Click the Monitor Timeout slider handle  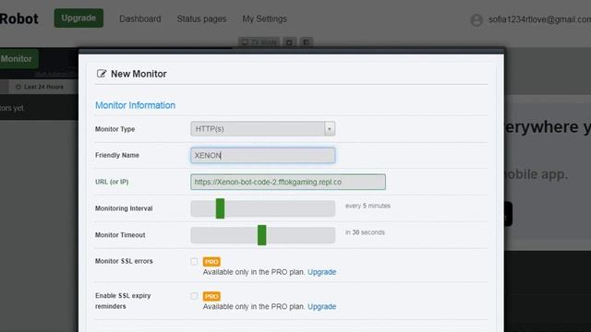coord(262,235)
